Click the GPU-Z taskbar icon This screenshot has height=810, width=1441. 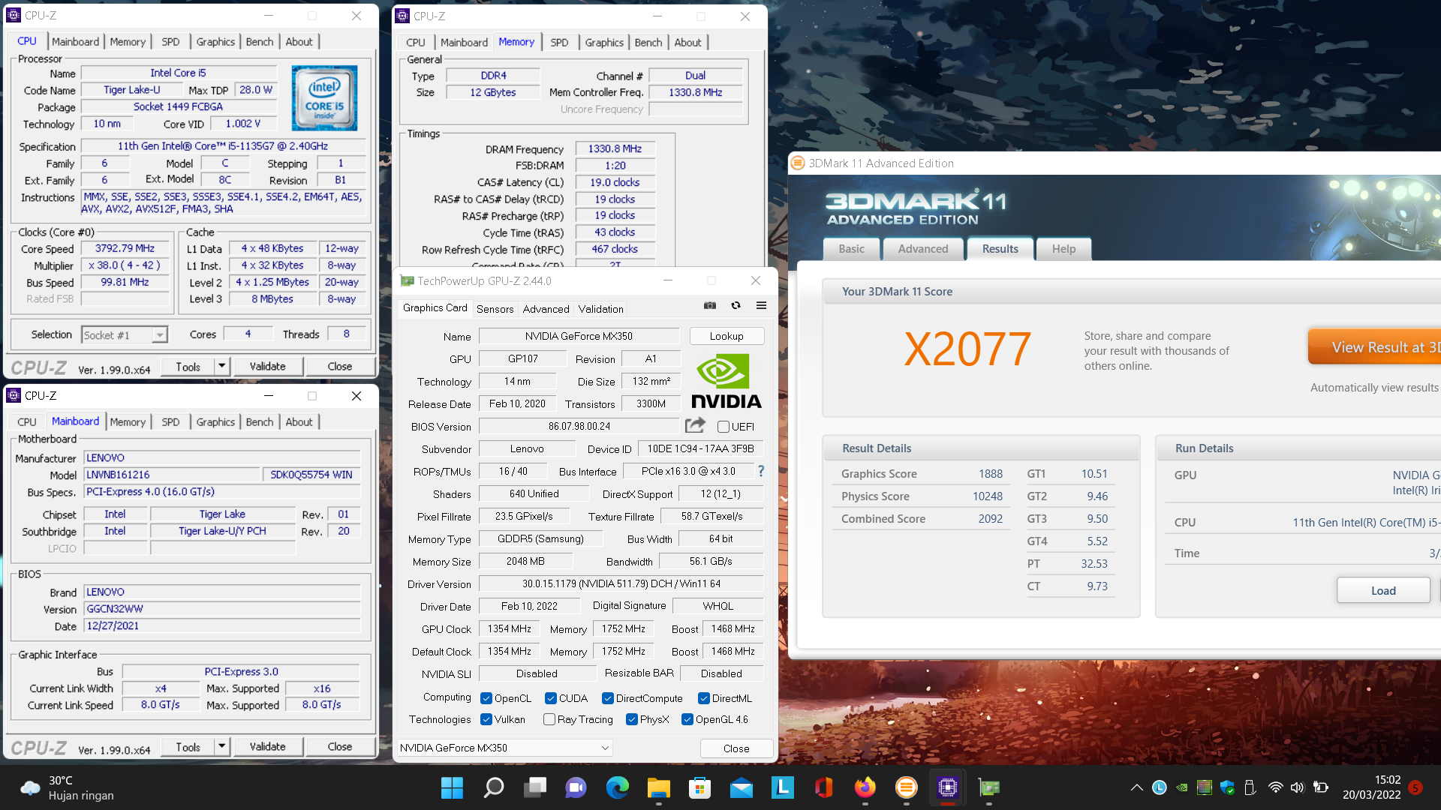(x=989, y=787)
